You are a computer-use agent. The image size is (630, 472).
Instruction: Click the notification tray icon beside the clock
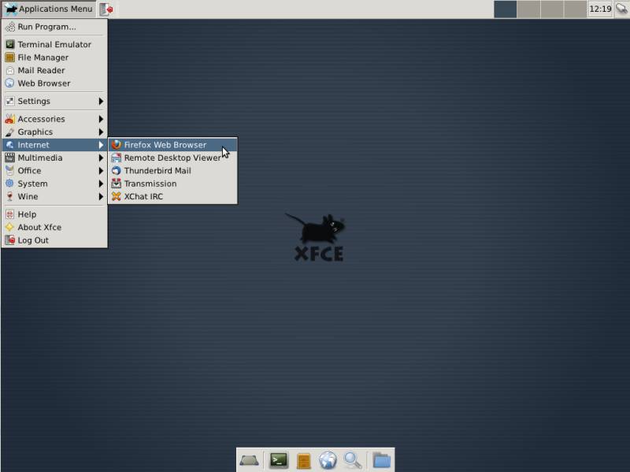point(621,9)
